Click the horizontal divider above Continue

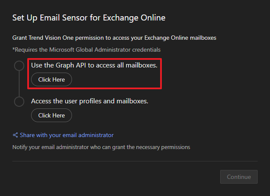tap(135, 161)
